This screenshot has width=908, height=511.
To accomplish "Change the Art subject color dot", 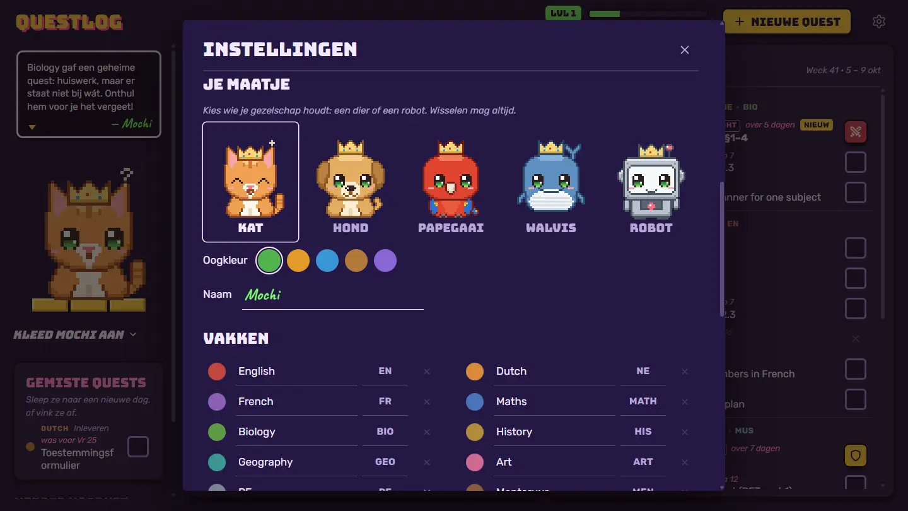I will 475,462.
